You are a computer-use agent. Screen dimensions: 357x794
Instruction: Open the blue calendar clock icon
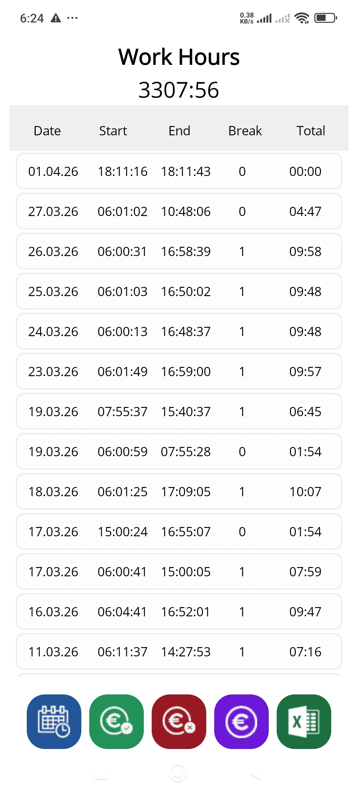tap(54, 721)
